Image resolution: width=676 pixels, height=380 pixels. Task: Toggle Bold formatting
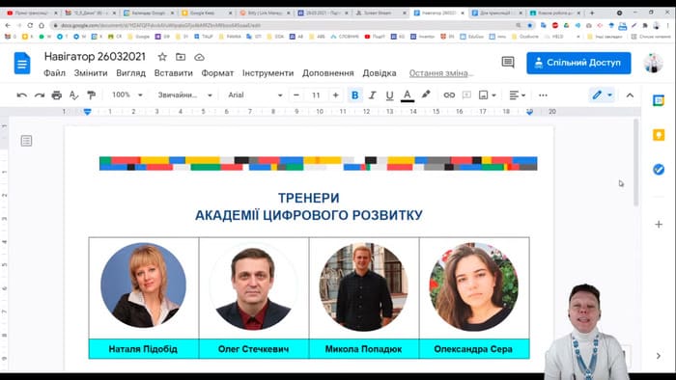pyautogui.click(x=354, y=95)
